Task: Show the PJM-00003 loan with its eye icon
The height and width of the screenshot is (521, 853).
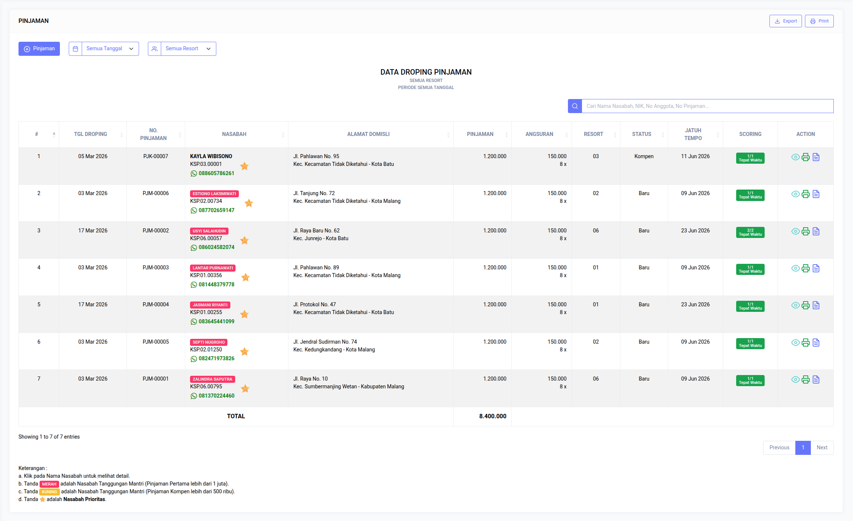Action: 795,268
